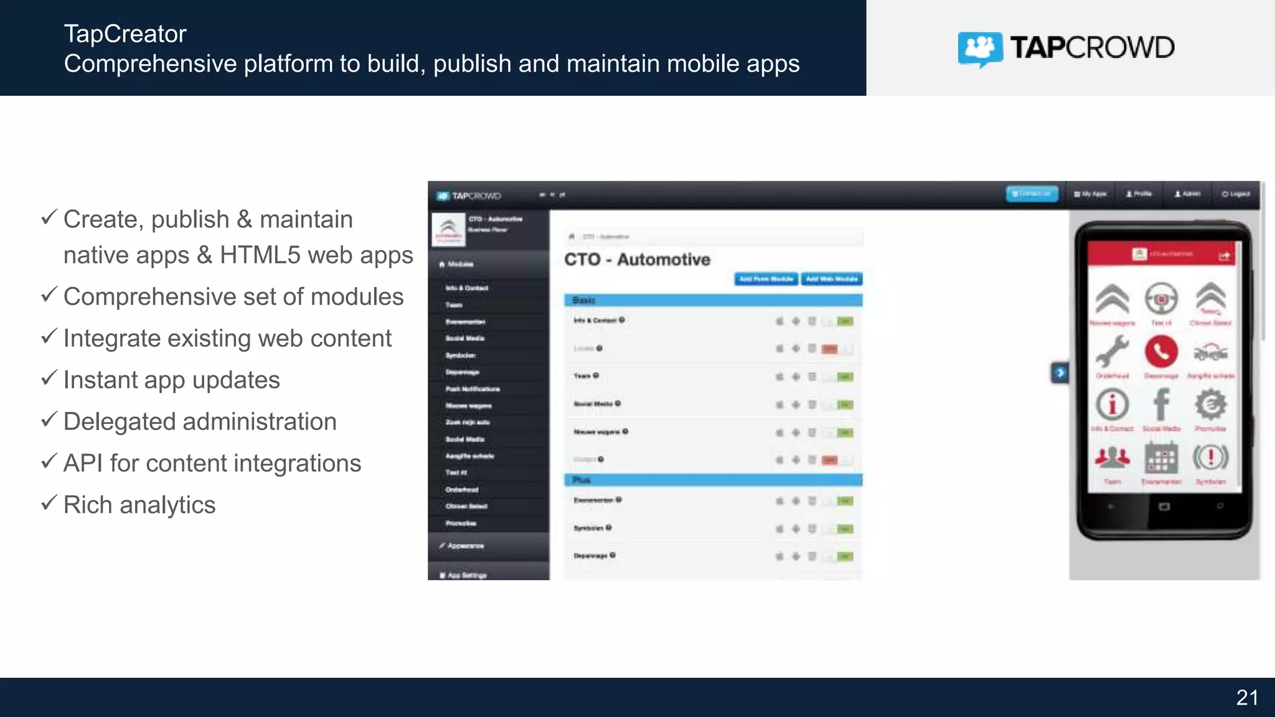Viewport: 1275px width, 717px height.
Task: Tap the Team people icon on phone
Action: pos(1112,457)
